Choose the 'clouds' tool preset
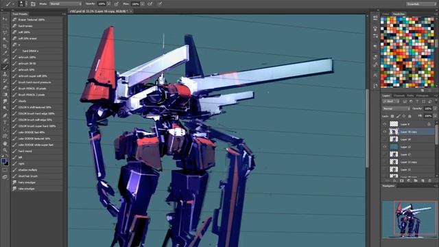 [x=36, y=101]
